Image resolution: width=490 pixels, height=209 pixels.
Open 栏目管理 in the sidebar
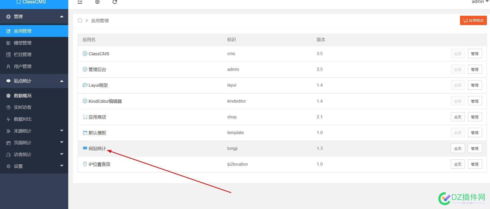[x=34, y=55]
